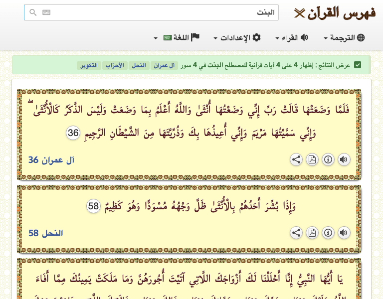Export Al Imran verse 36 as PDF
Image resolution: width=383 pixels, height=299 pixels.
tap(312, 159)
